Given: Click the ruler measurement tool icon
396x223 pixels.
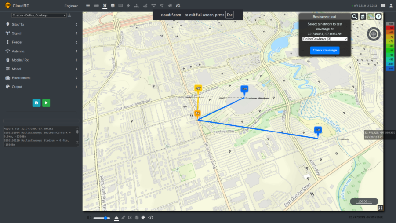Looking at the screenshot, I should [x=96, y=6].
